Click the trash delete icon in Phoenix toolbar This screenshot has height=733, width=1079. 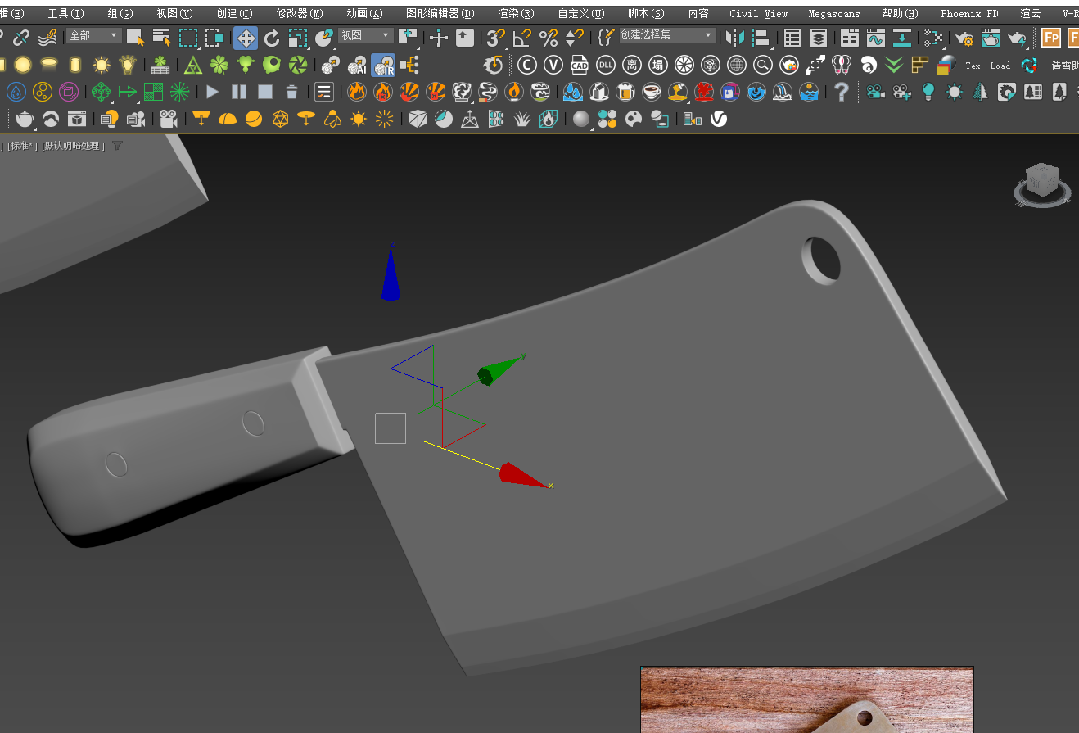pyautogui.click(x=291, y=92)
